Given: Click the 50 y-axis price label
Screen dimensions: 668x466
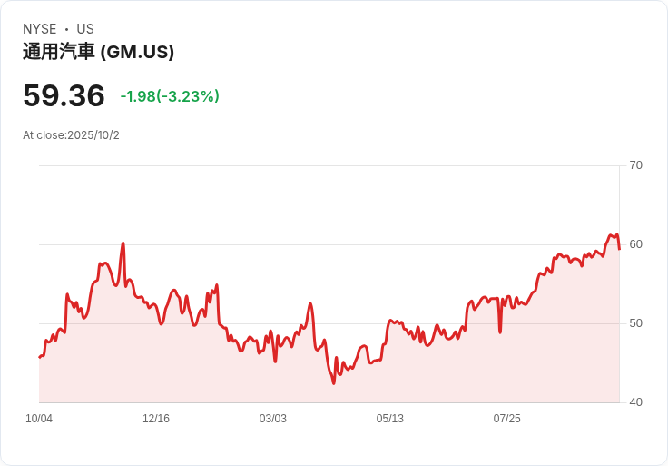Looking at the screenshot, I should (x=635, y=323).
